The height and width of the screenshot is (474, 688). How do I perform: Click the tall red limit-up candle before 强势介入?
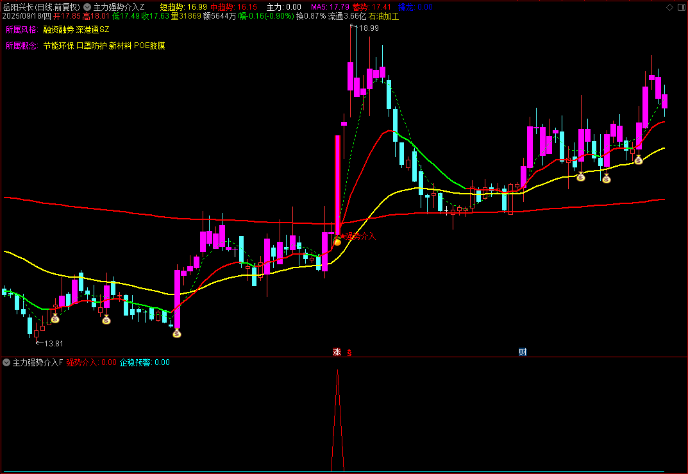[337, 184]
